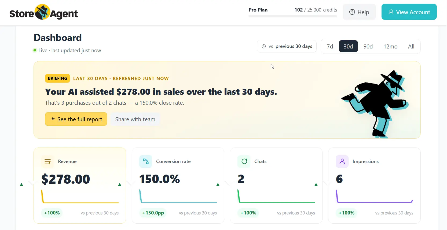
Task: Click the Impressions card person icon
Action: 342,161
